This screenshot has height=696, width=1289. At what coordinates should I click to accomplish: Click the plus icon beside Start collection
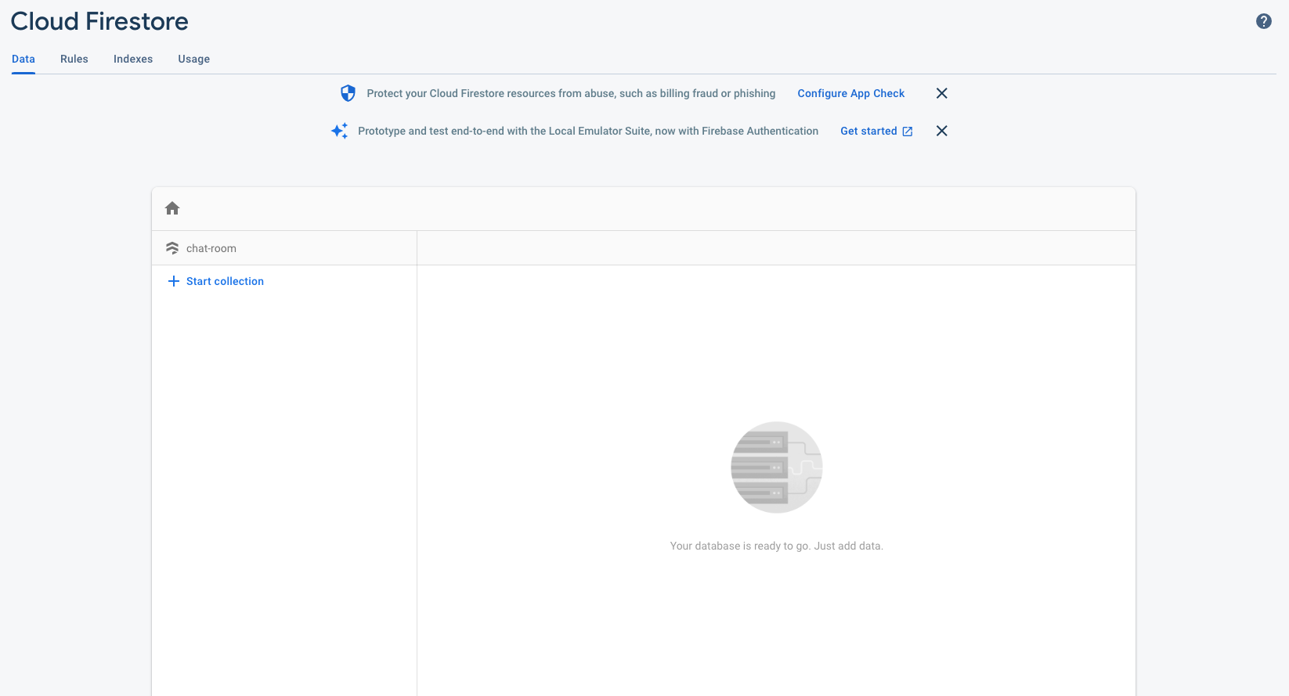pyautogui.click(x=174, y=281)
